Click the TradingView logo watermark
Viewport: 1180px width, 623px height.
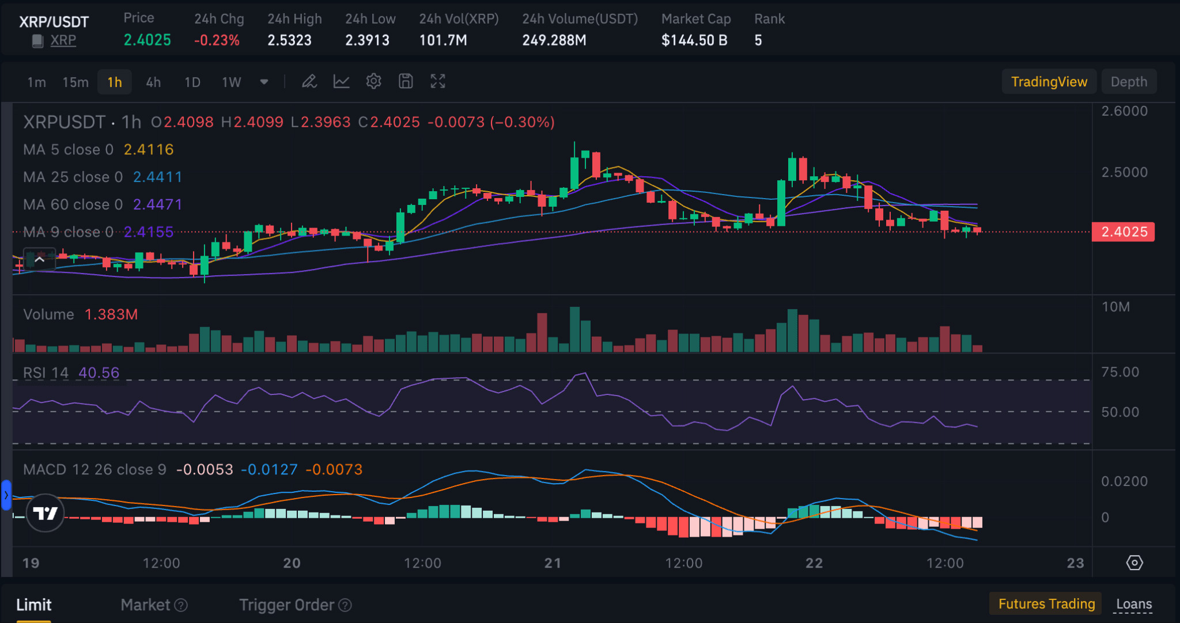click(x=44, y=512)
